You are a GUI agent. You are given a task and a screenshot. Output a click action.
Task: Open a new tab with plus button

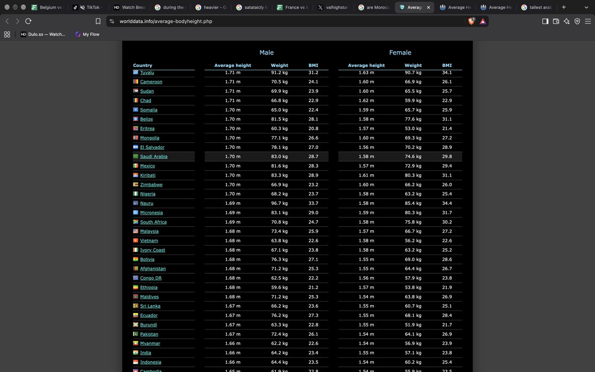(x=563, y=7)
